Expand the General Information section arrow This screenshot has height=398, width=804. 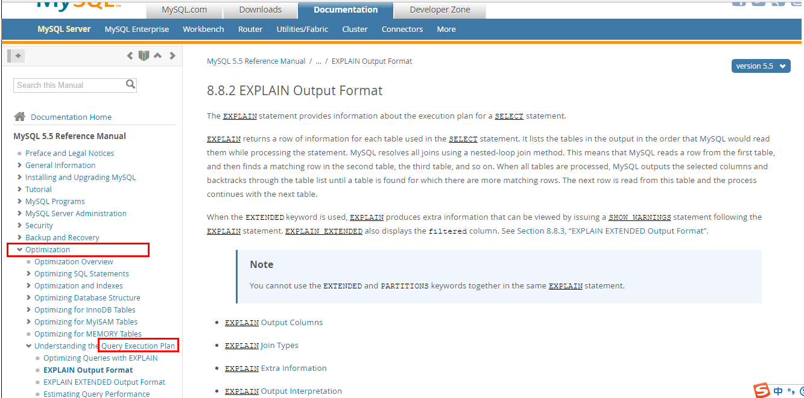point(20,165)
